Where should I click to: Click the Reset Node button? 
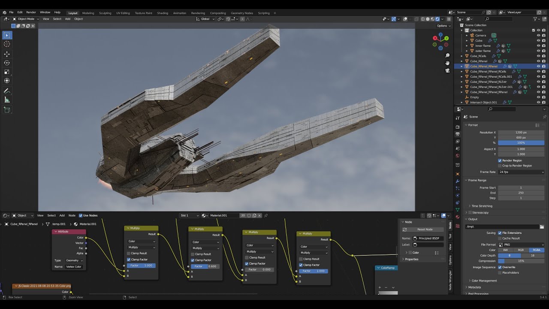coord(425,230)
